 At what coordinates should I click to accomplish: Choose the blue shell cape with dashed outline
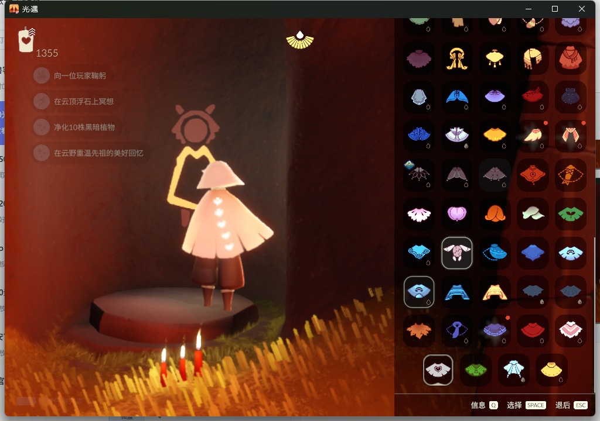click(495, 253)
